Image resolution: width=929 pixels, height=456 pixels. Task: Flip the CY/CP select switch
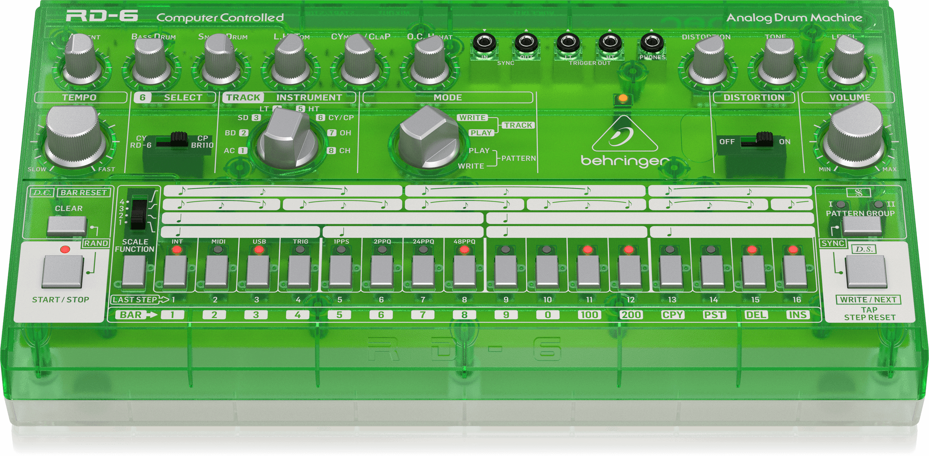172,140
